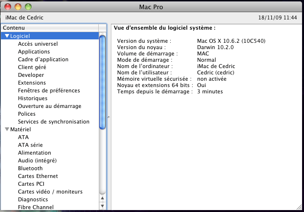Click the Vue d'ensemble du logiciel système heading
304x212 pixels.
tap(164, 28)
